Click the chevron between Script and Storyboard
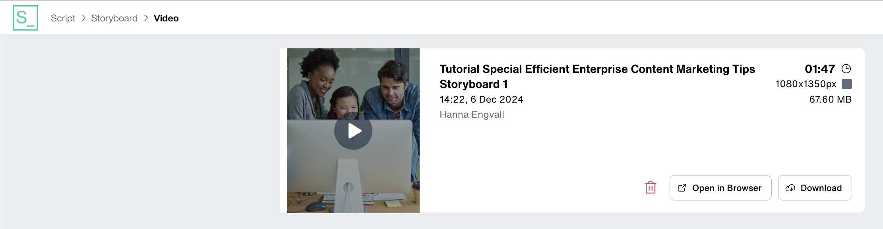Viewport: 883px width, 229px height. (x=83, y=18)
